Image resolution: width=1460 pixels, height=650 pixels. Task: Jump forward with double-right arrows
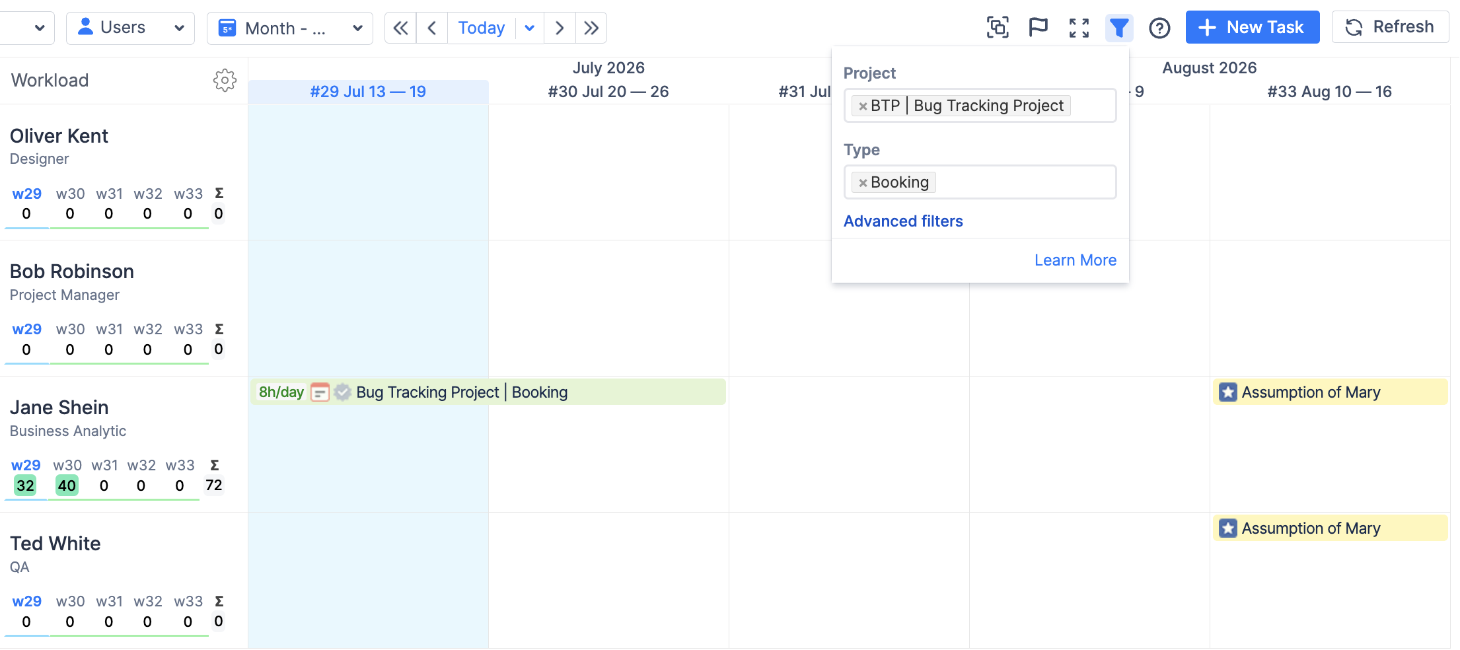(591, 28)
